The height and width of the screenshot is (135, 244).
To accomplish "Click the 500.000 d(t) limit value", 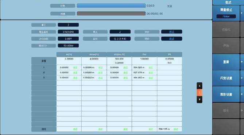I will 119,59.
